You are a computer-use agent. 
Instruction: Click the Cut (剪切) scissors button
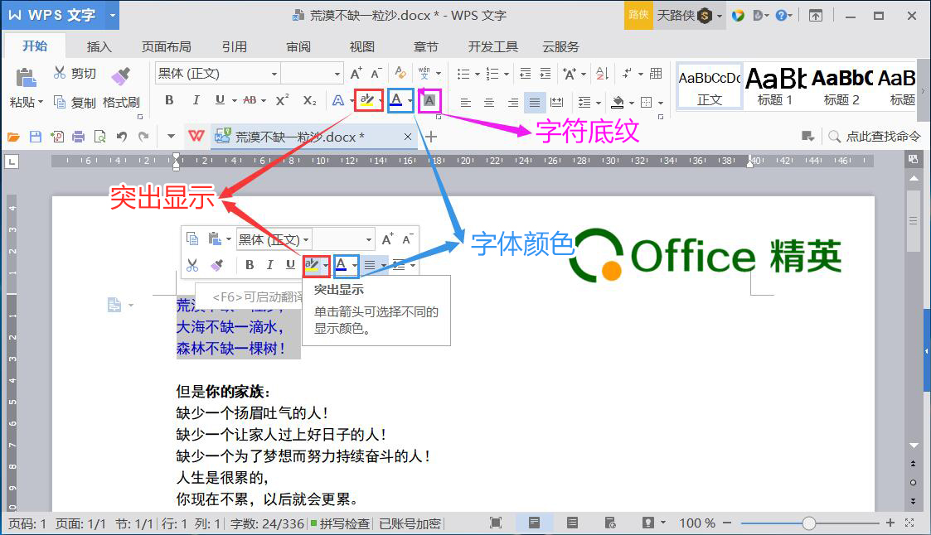coord(75,73)
